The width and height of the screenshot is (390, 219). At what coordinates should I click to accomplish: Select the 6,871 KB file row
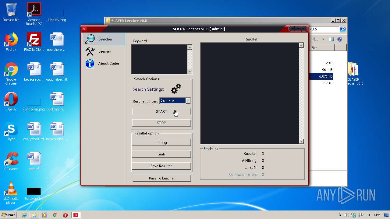(x=321, y=76)
